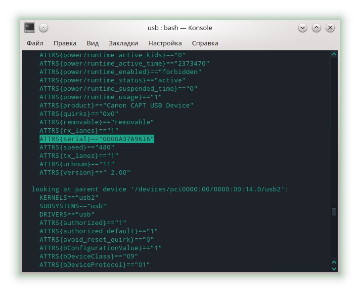Click the line with "Canon CAPT USB Device"
Image resolution: width=360 pixels, height=294 pixels.
click(116, 106)
